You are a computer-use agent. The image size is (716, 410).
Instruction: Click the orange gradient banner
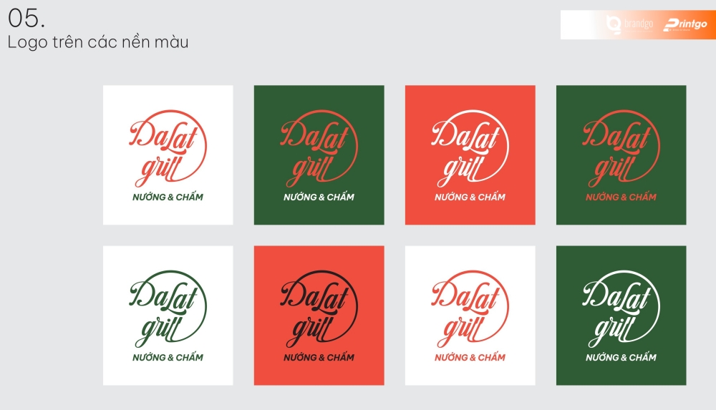638,24
